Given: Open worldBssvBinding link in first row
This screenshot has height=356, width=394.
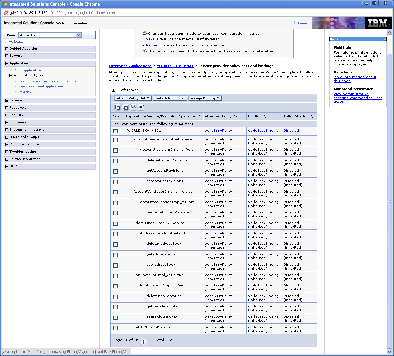Looking at the screenshot, I should [263, 131].
